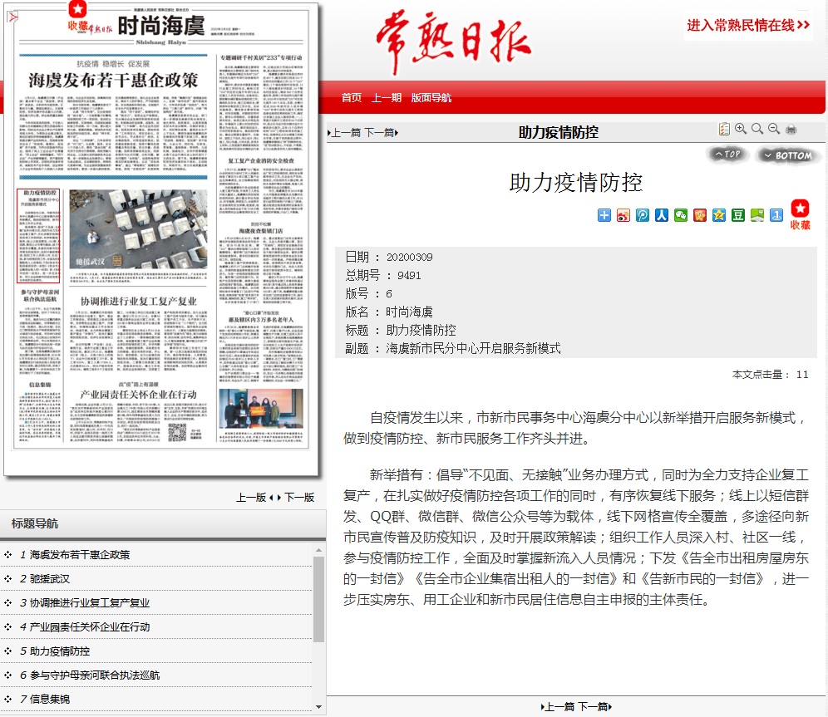Click QR code on newspaper page image
Viewport: 828px width, 717px height.
pyautogui.click(x=177, y=432)
